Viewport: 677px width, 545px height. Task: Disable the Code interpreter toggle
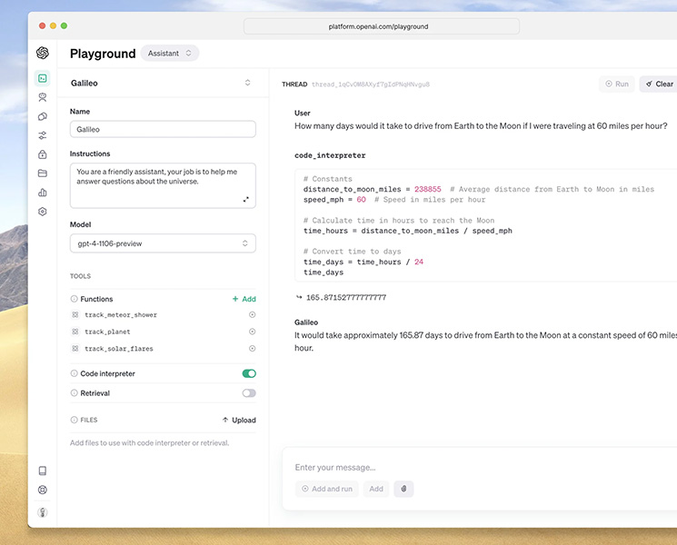249,373
